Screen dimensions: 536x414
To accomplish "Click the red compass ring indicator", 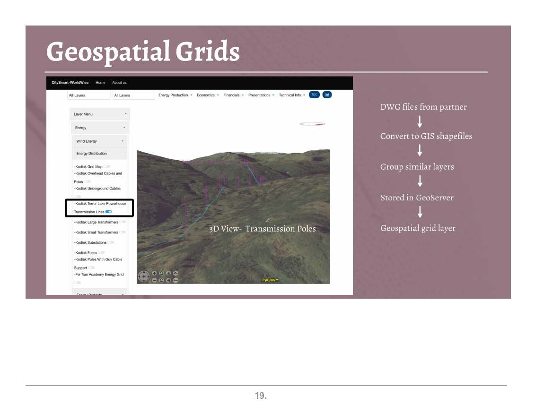I will click(312, 124).
